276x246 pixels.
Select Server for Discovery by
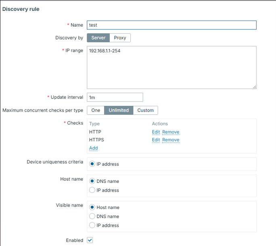coord(98,38)
